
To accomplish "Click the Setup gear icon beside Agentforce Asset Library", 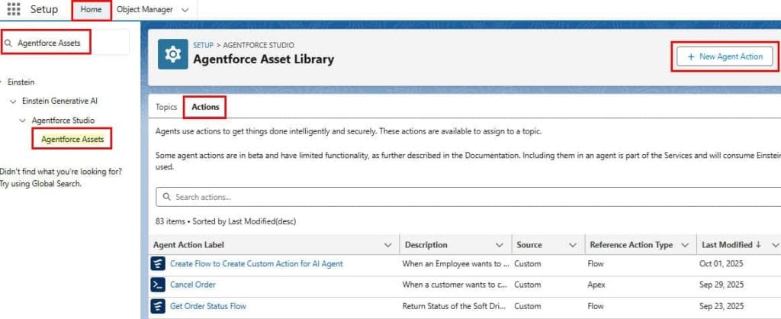I will 173,54.
